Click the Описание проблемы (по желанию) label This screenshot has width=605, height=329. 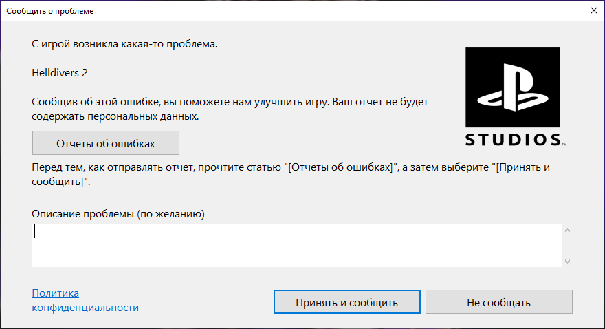point(118,214)
